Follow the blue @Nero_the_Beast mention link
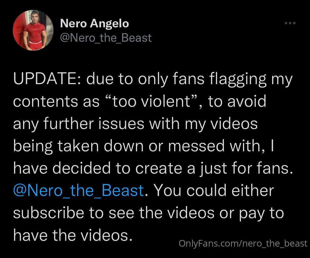310x258 pixels. coord(78,191)
